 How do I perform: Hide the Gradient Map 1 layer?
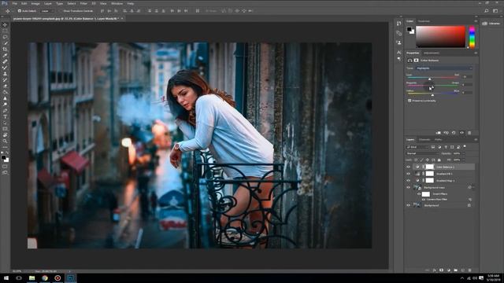[408, 180]
